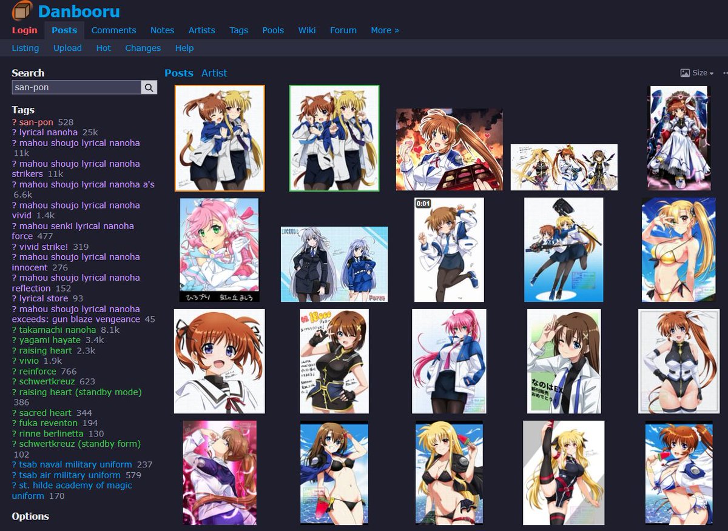Open the Wiki section
Image resolution: width=728 pixels, height=531 pixels.
click(307, 30)
